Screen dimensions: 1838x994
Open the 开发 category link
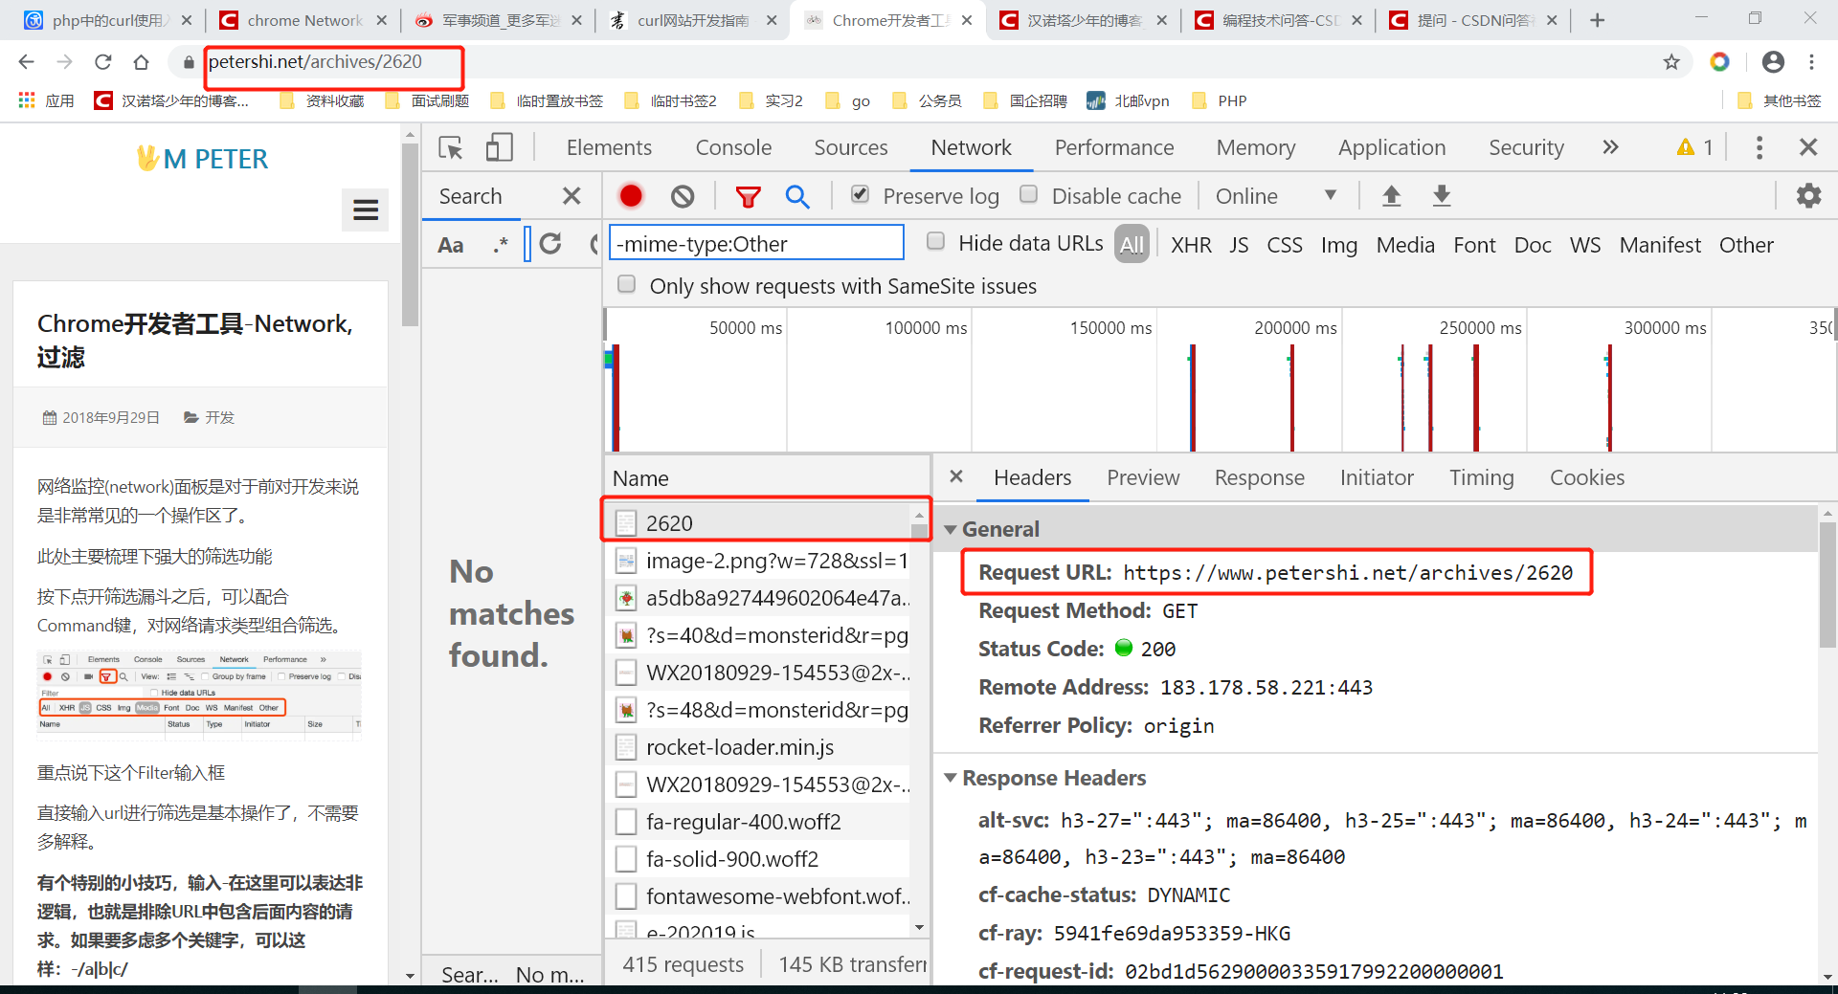point(219,417)
